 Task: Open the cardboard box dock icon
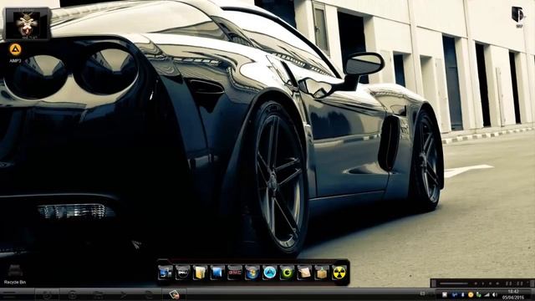[322, 273]
